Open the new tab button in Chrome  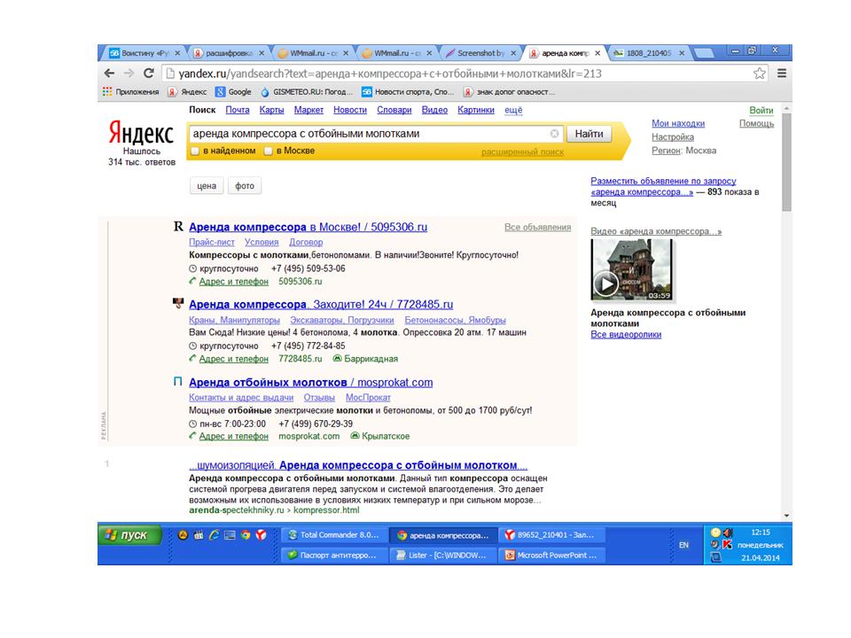pyautogui.click(x=704, y=53)
